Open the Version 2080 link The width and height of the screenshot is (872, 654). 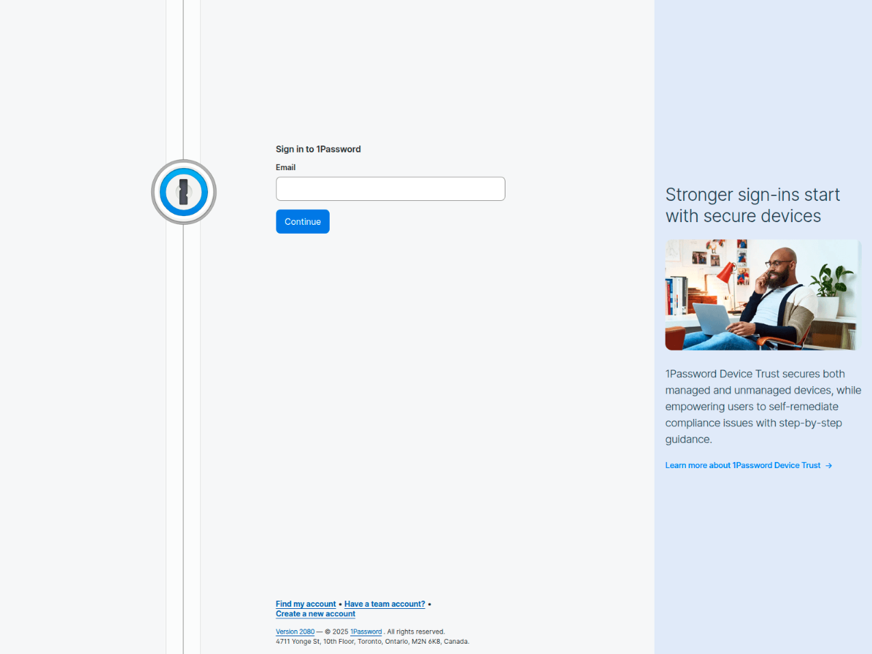click(x=295, y=632)
